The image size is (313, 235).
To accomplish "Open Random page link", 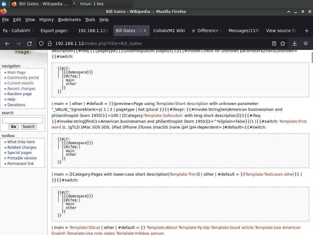I will 20,94.
